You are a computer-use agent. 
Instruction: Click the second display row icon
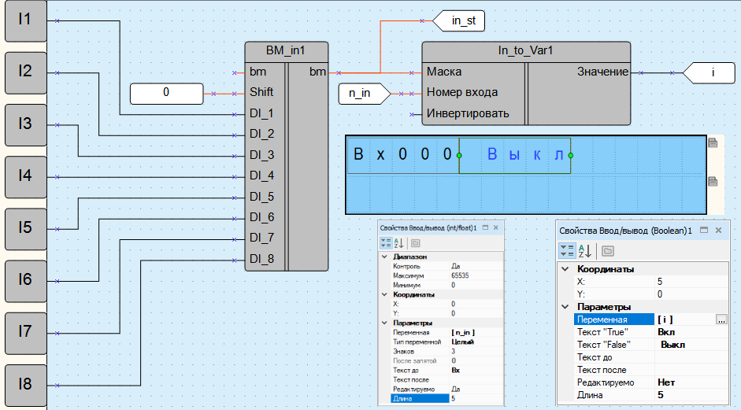(713, 182)
